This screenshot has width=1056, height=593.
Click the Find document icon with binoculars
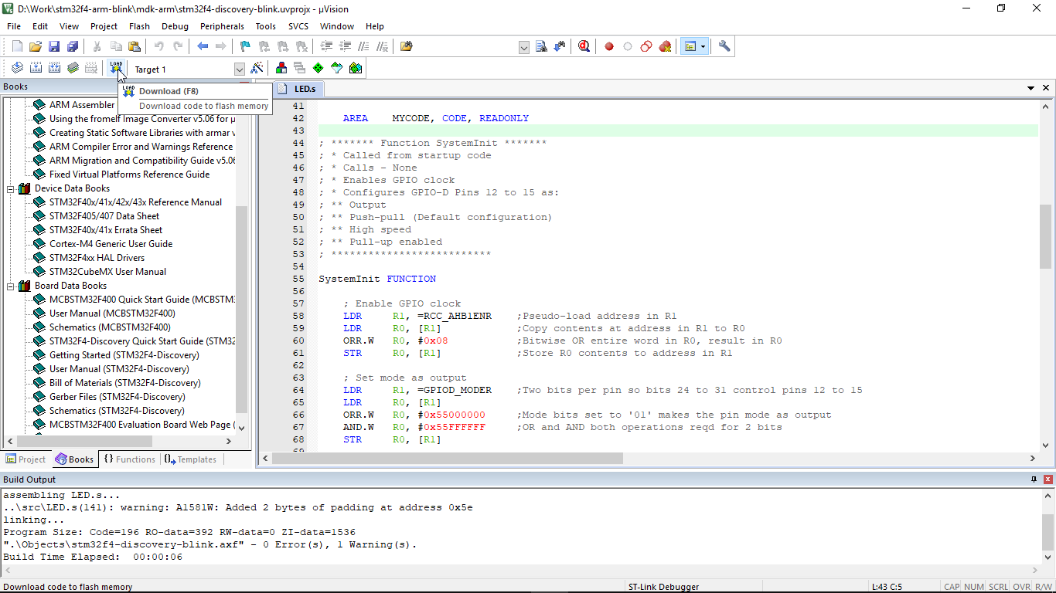click(541, 46)
